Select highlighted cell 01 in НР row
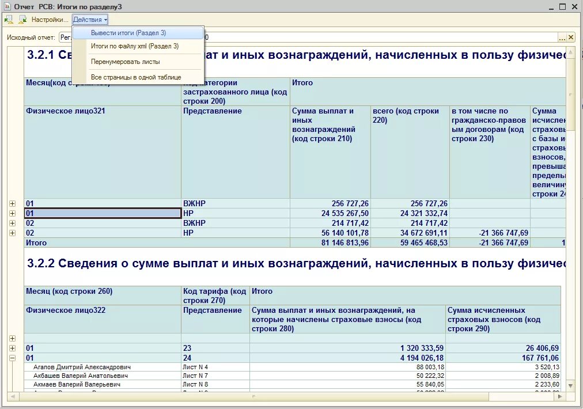This screenshot has width=583, height=409. pos(103,213)
